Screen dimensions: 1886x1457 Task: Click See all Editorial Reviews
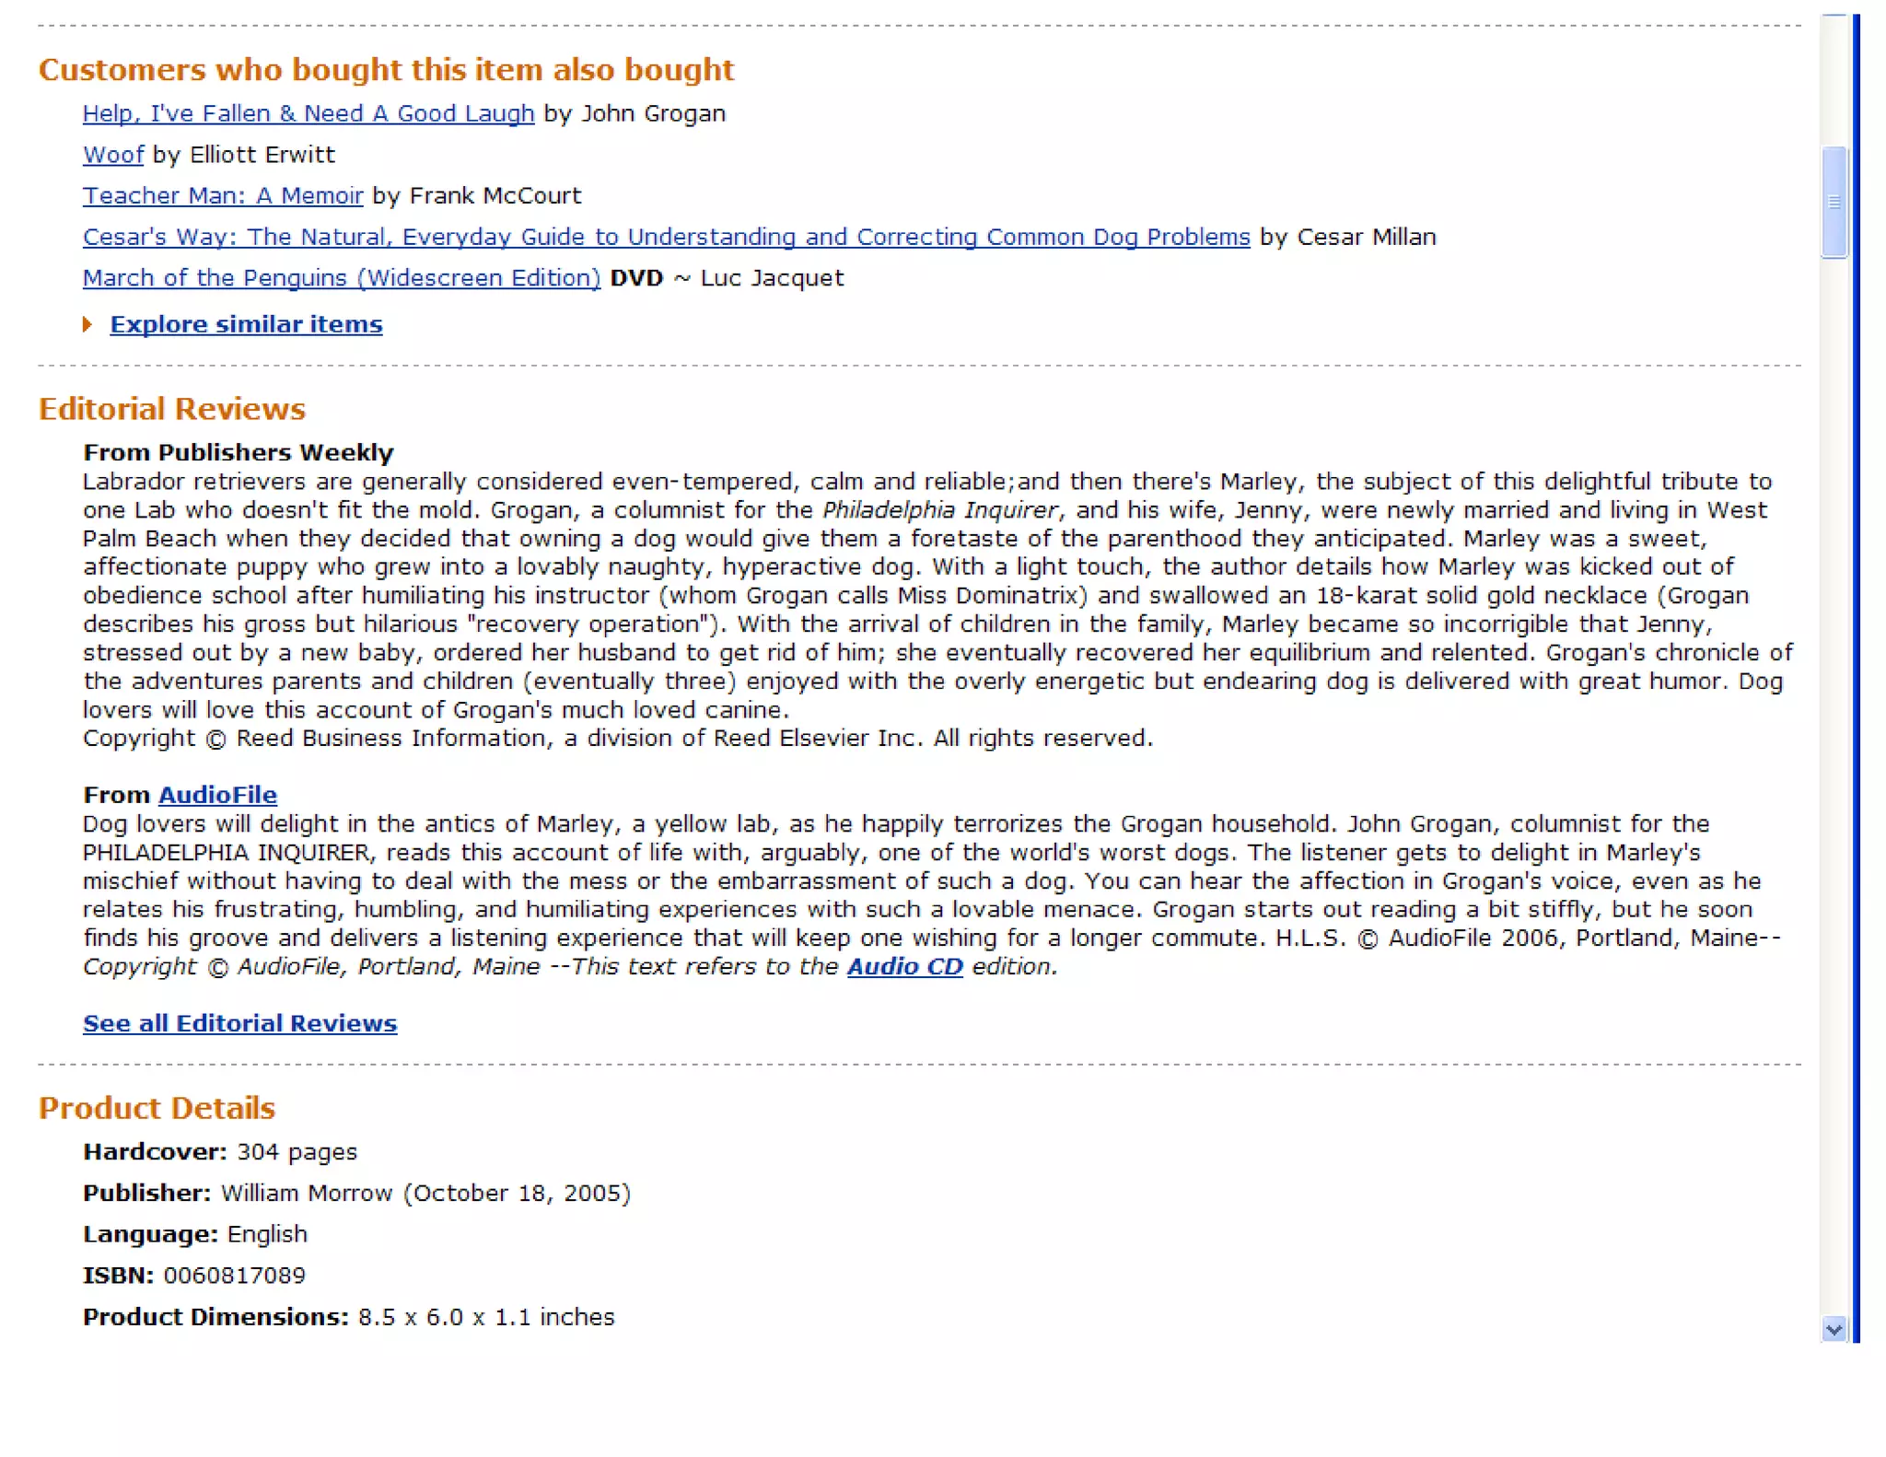coord(240,1023)
